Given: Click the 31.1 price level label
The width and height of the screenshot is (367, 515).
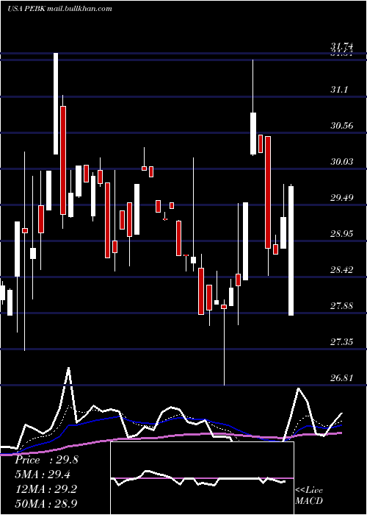Looking at the screenshot, I should point(339,89).
